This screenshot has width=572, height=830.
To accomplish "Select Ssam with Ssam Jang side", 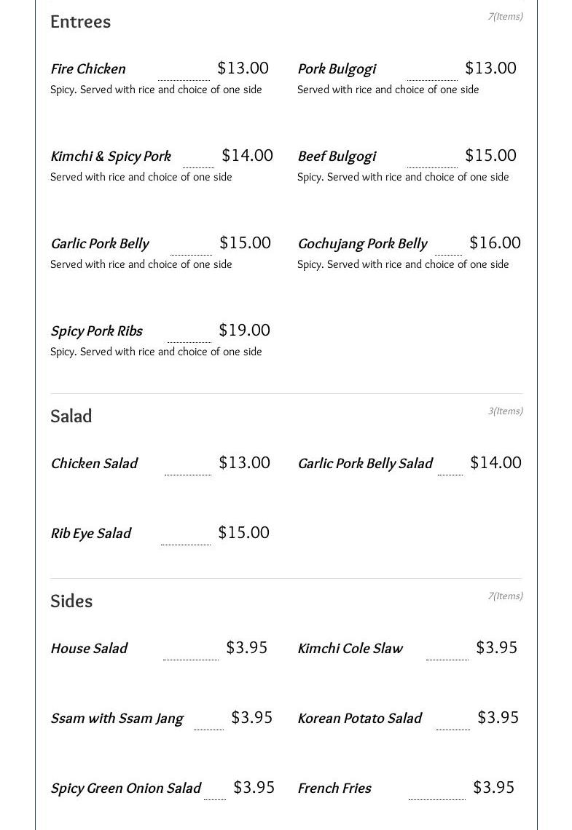I will (x=117, y=719).
